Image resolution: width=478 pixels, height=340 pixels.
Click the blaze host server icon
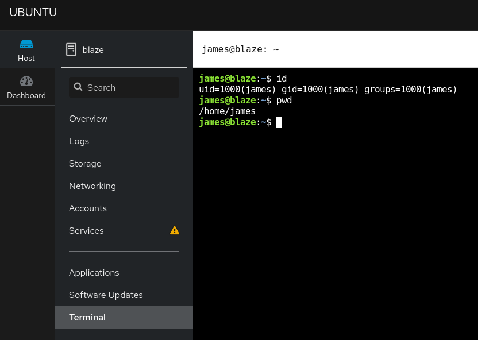point(71,49)
